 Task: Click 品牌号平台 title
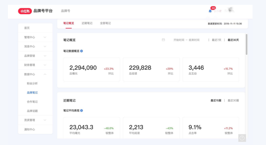43,11
